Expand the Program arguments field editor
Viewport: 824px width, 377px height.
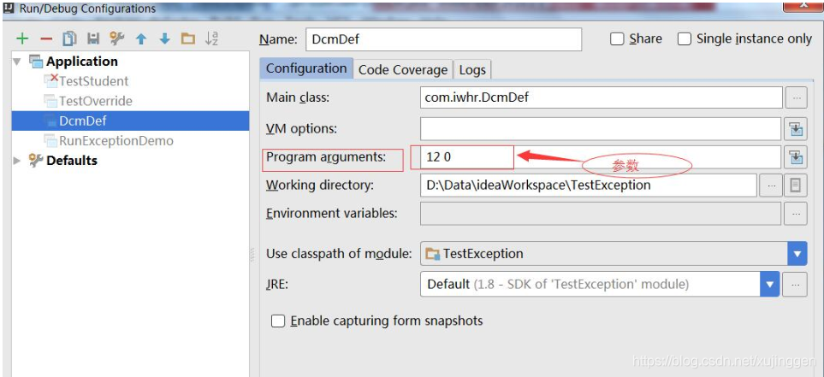796,156
